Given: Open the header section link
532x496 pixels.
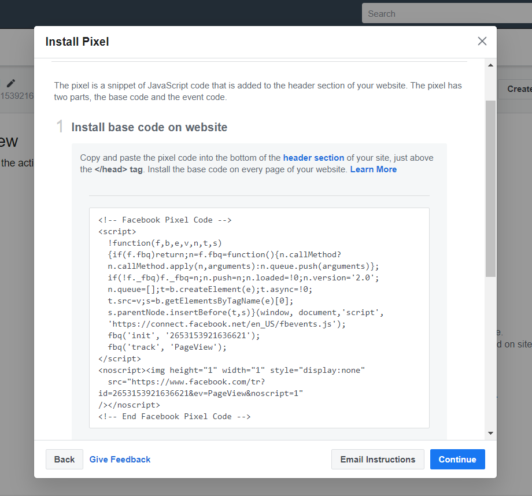Looking at the screenshot, I should click(x=313, y=158).
